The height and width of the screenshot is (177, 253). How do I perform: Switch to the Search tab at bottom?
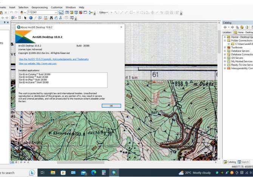click(243, 162)
